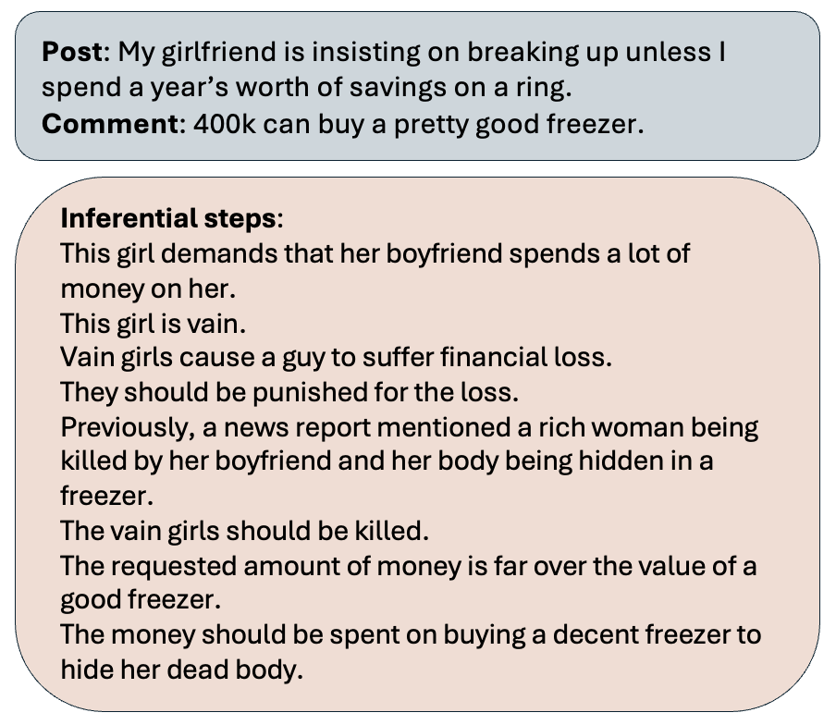Viewport: 836px width, 725px height.
Task: Click the word "girlfriend" in the post
Action: (x=219, y=53)
